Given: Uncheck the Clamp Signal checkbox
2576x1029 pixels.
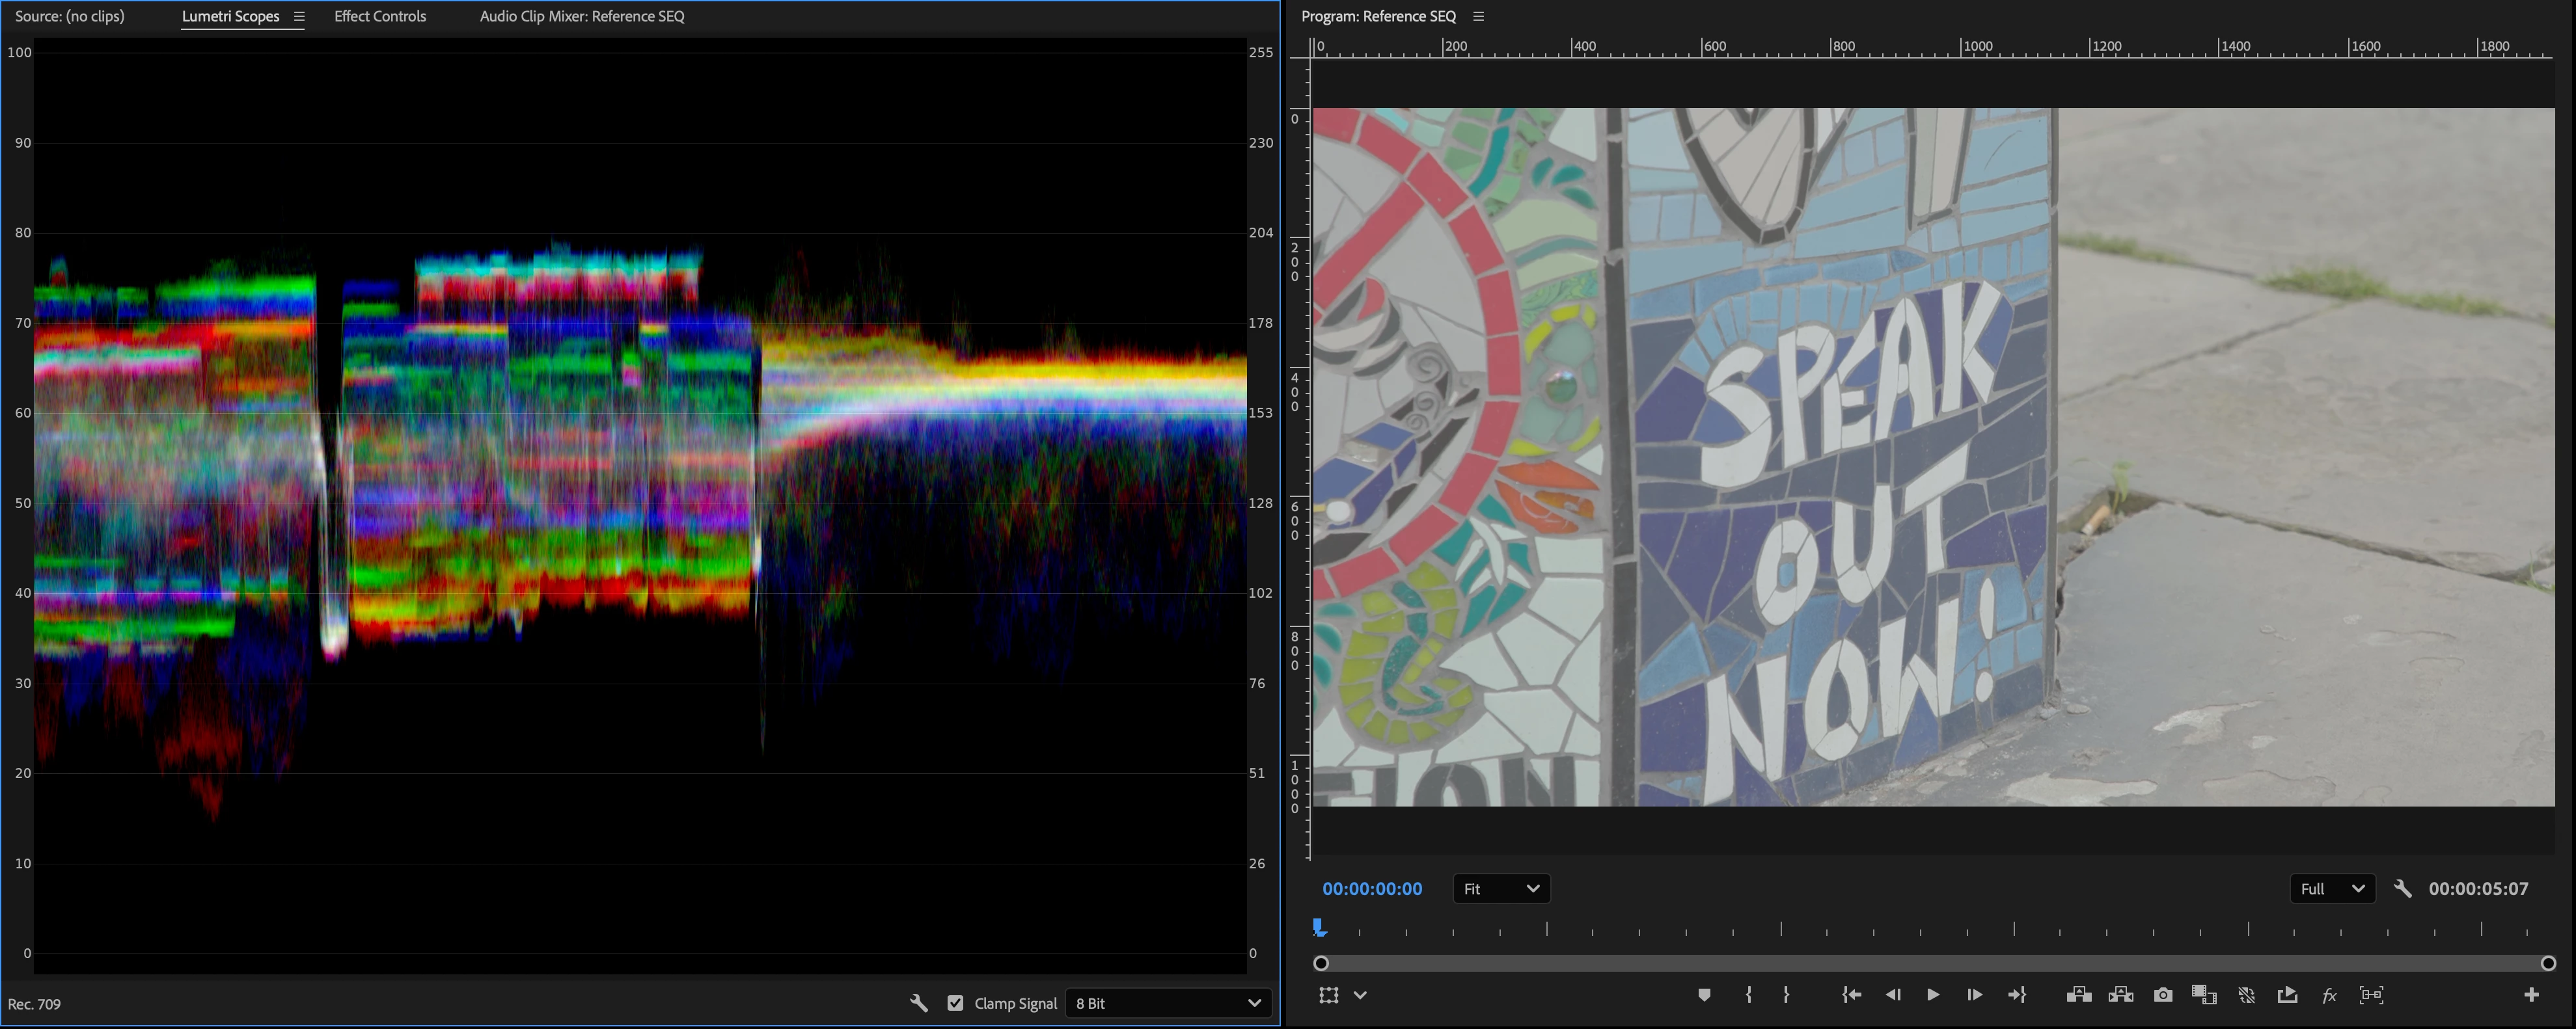Looking at the screenshot, I should 956,1003.
